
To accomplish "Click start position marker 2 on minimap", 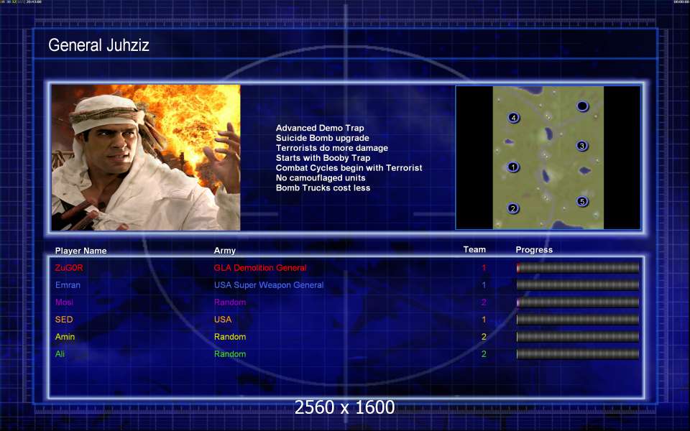I will [512, 208].
